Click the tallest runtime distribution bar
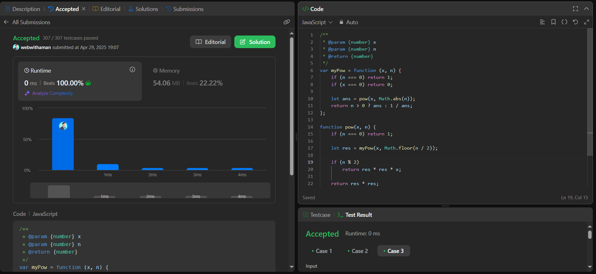 tap(63, 144)
